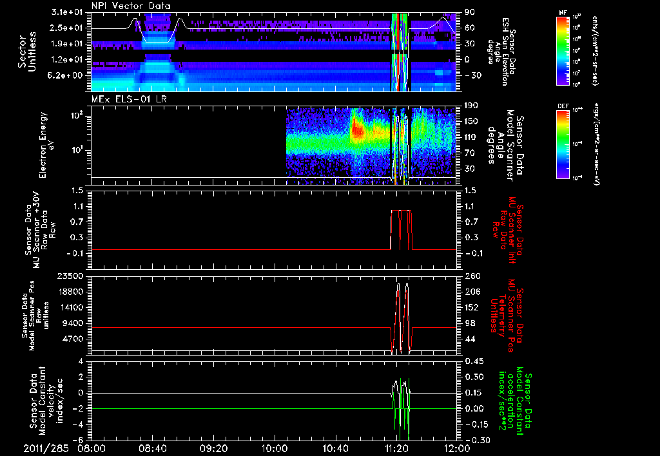Image resolution: width=660 pixels, height=456 pixels.
Task: Click the NF flux color bar
Action: tap(563, 50)
